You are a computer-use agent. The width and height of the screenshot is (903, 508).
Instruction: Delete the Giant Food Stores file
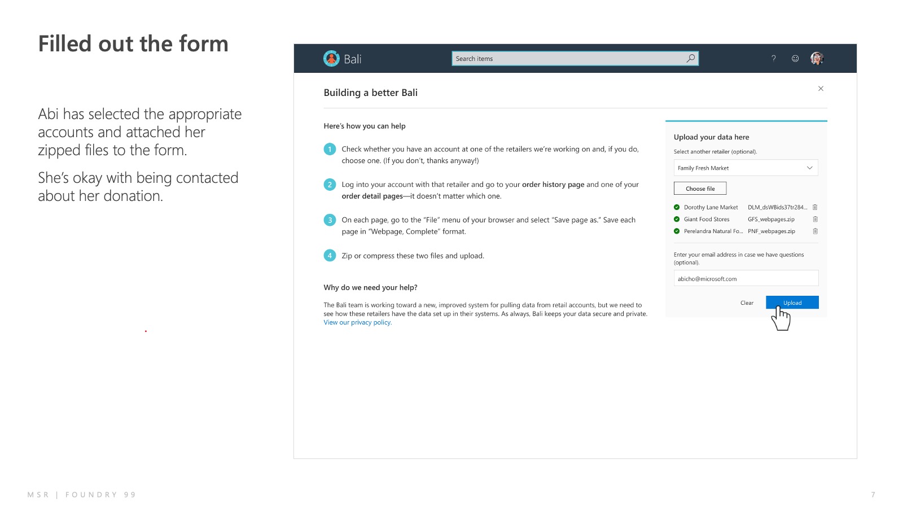point(815,219)
